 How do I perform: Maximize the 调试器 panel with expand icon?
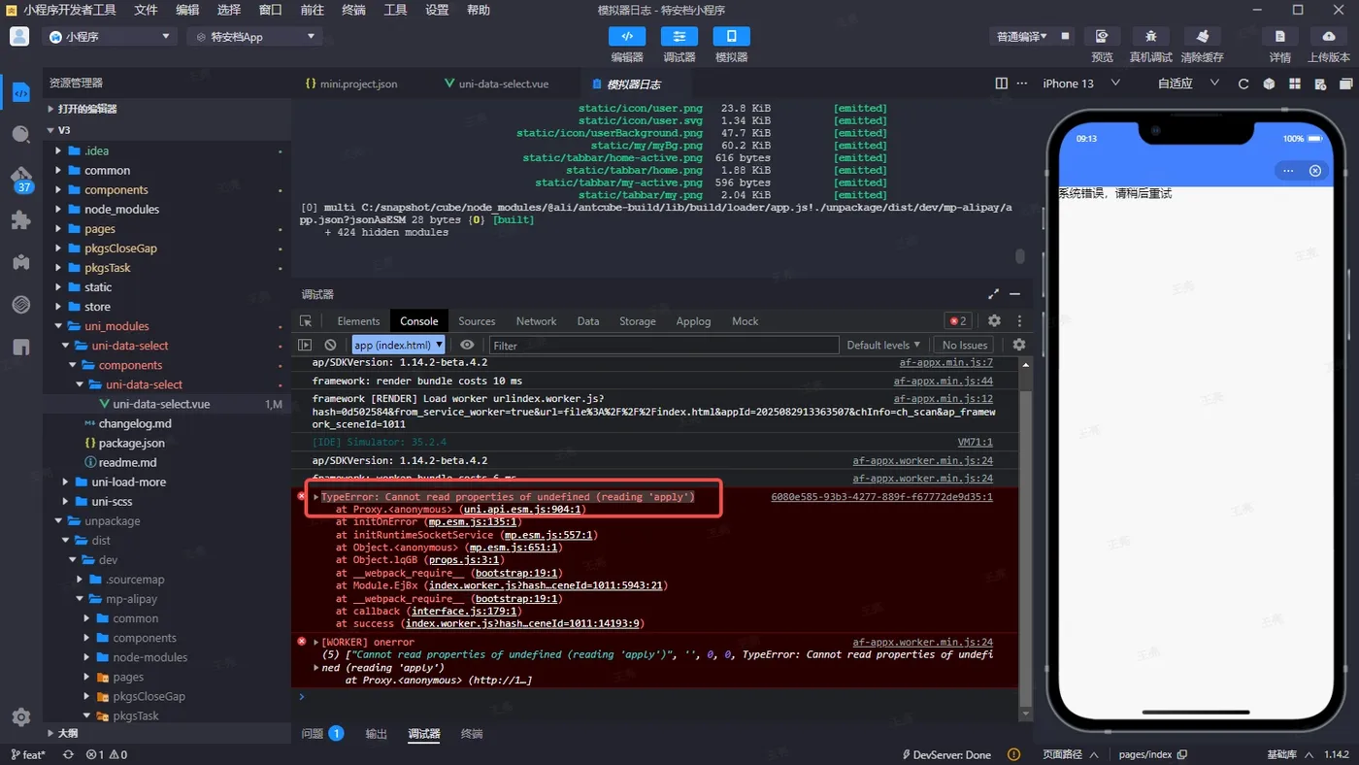coord(993,294)
